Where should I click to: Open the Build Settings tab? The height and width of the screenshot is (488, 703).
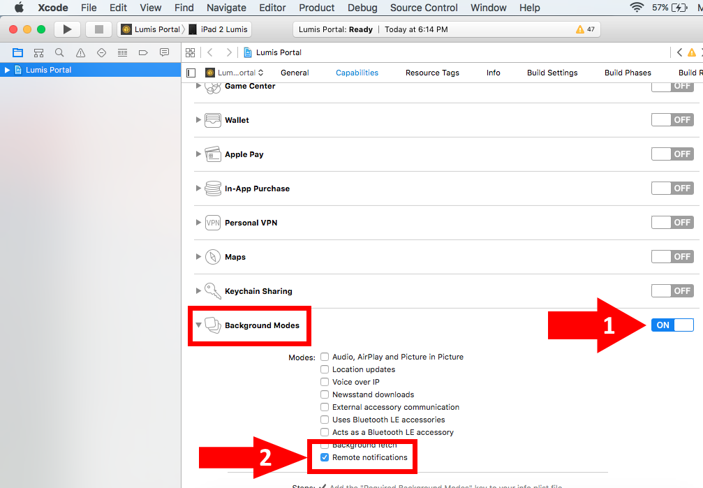552,73
